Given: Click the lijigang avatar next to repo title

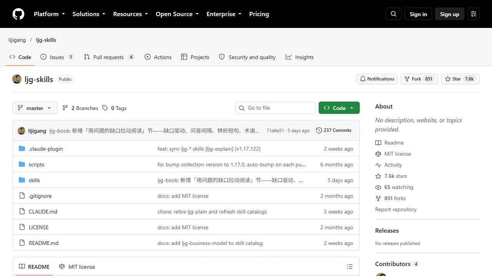Looking at the screenshot, I should (17, 79).
